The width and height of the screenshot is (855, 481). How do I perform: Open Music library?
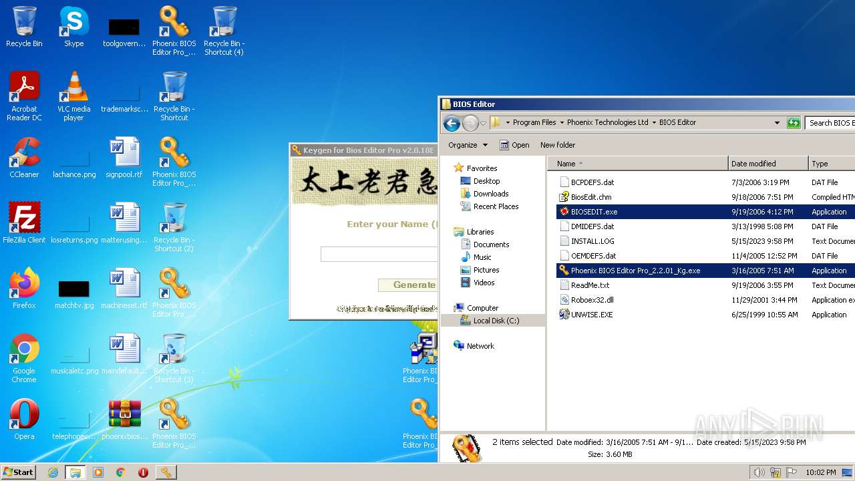[x=482, y=257]
